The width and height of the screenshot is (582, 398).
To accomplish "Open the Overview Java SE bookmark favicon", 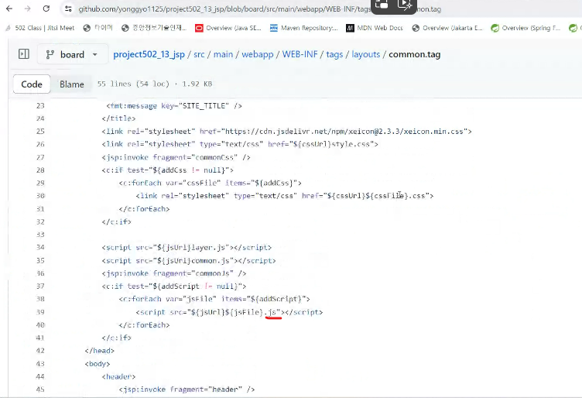I will click(200, 28).
